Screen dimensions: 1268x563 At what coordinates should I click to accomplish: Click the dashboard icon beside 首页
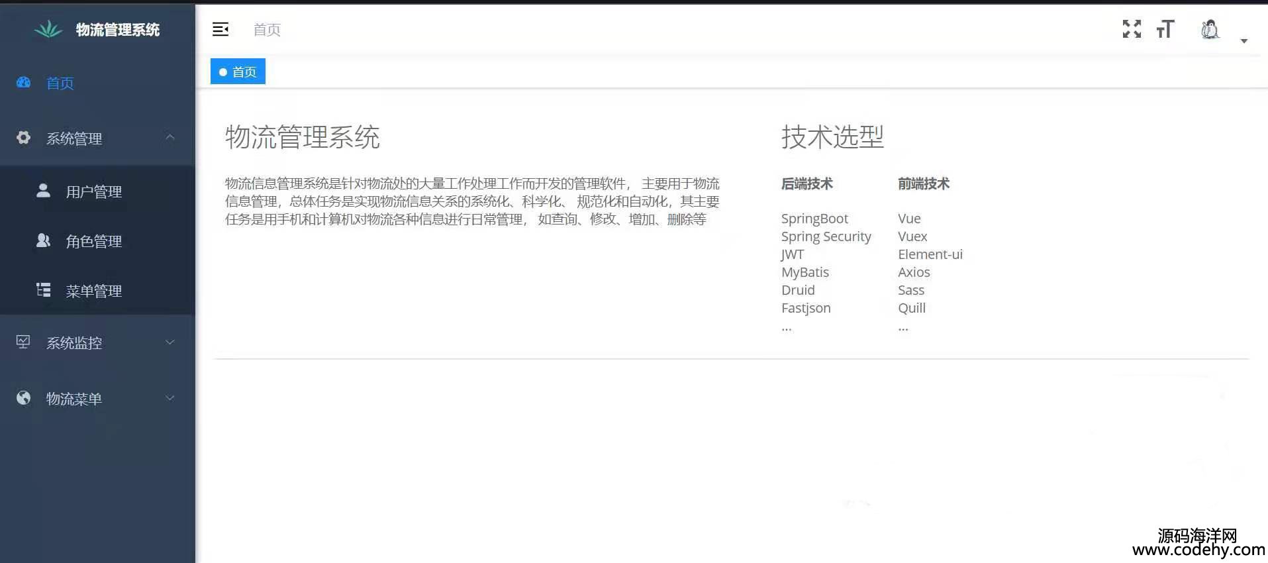coord(24,83)
